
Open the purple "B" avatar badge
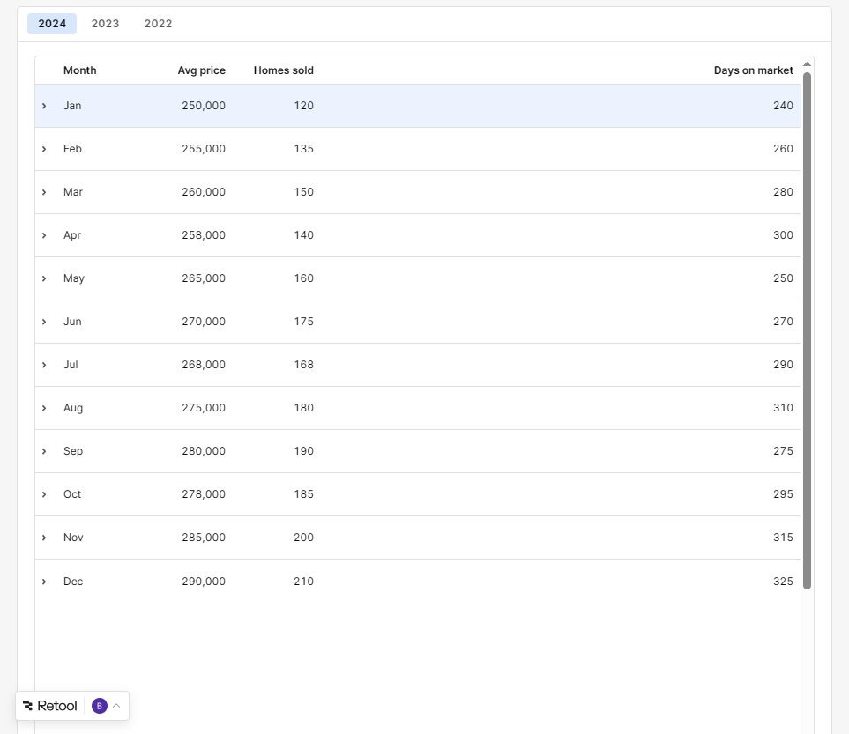(99, 705)
